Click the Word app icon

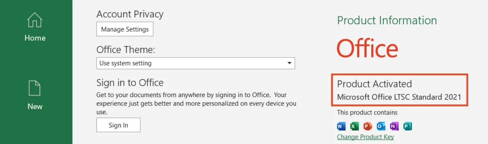coord(341,126)
